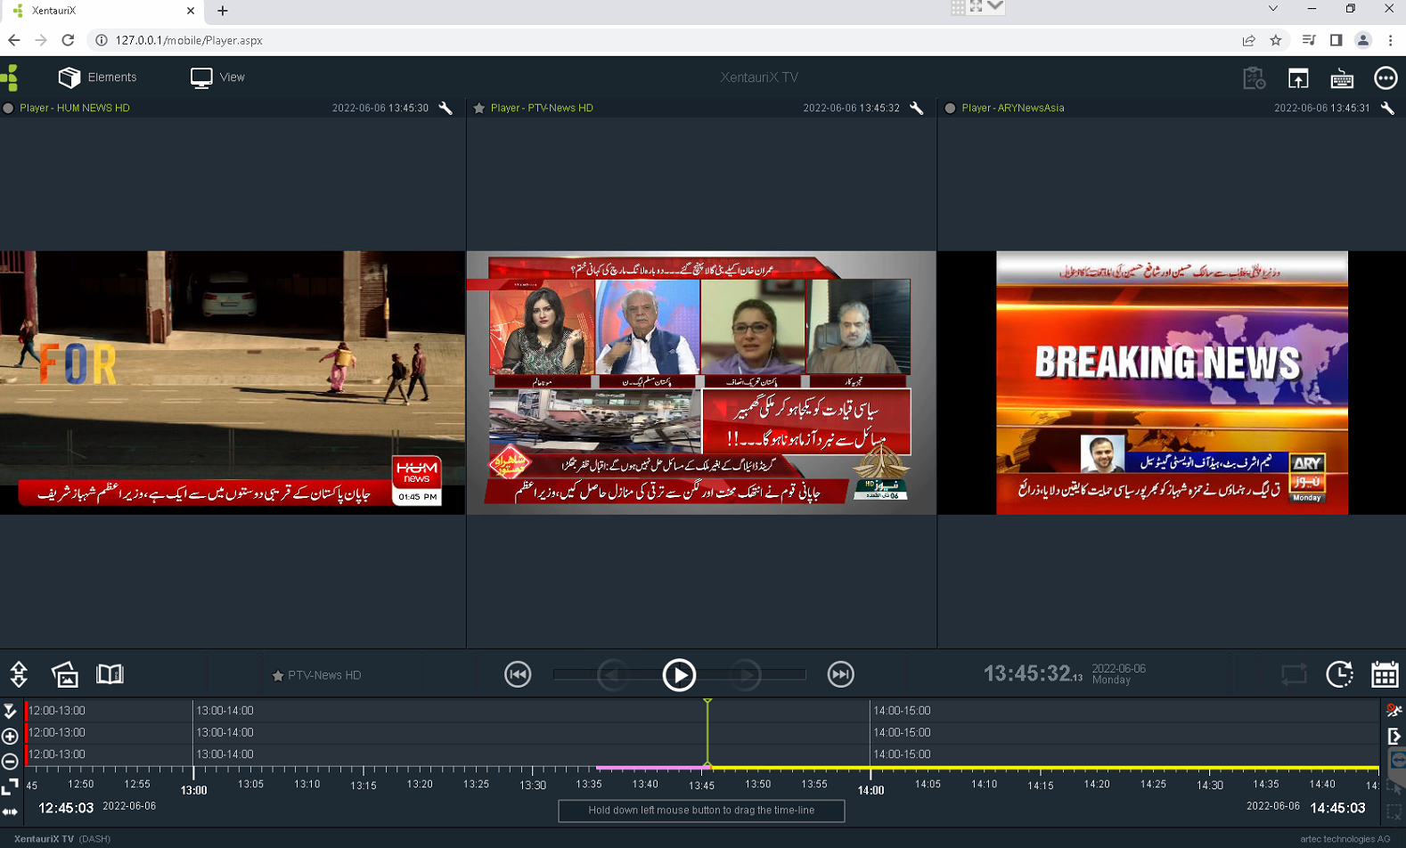This screenshot has width=1406, height=848.
Task: Open settings wrench for ARYNewsAsia player
Action: click(x=1387, y=108)
